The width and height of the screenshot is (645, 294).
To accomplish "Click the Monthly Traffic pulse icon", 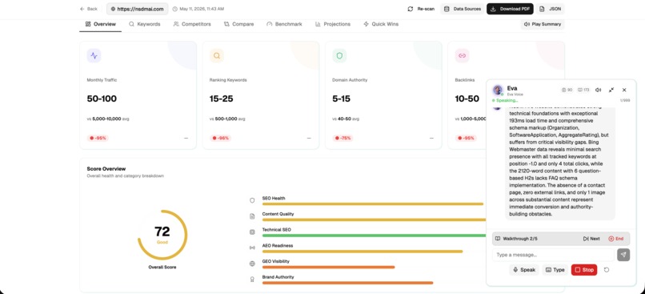I will (94, 55).
